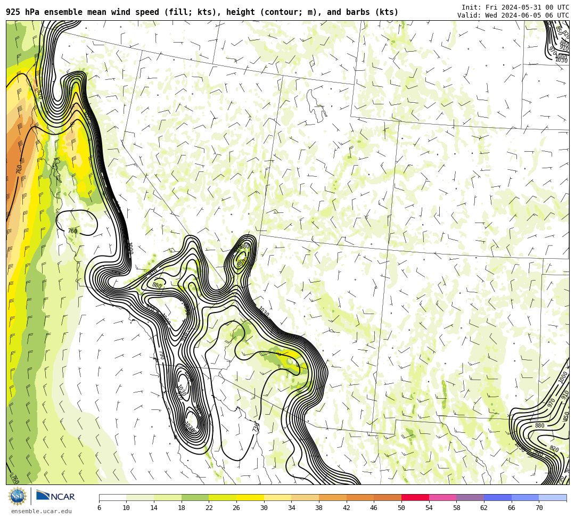Image resolution: width=575 pixels, height=518 pixels.
Task: Click the Valid: Wed 2024-06-05 06 UTC text
Action: [x=513, y=15]
